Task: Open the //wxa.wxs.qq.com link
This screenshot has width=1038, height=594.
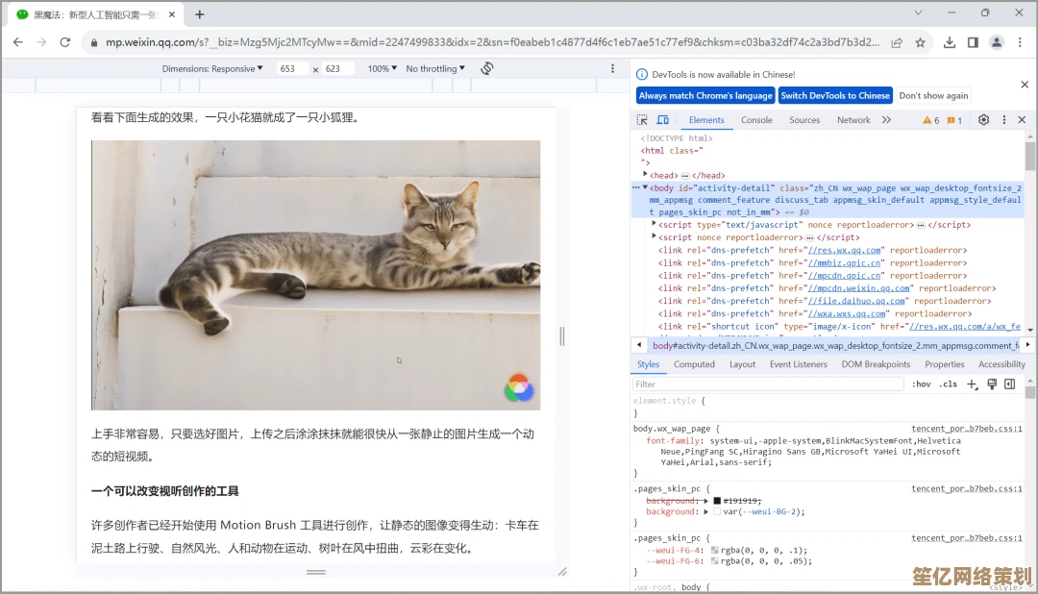Action: pos(847,313)
